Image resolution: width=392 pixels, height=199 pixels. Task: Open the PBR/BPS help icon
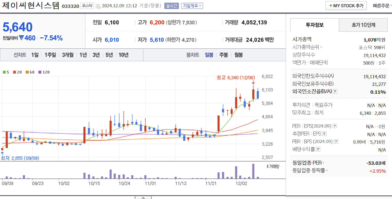[x=336, y=141]
